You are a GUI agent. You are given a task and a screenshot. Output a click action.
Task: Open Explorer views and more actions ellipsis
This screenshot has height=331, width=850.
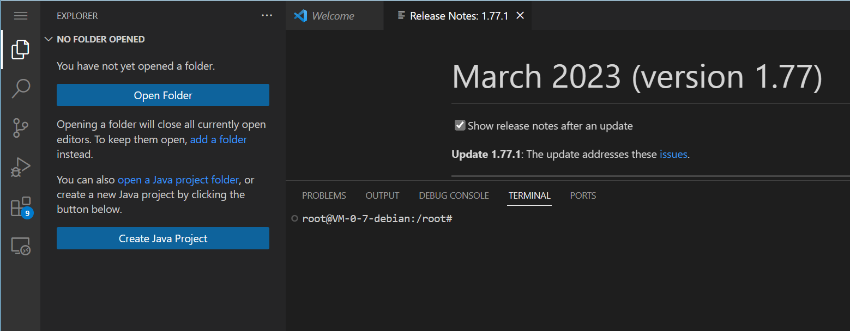point(267,16)
